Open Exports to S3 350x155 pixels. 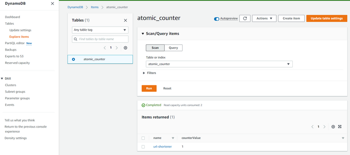pyautogui.click(x=14, y=56)
